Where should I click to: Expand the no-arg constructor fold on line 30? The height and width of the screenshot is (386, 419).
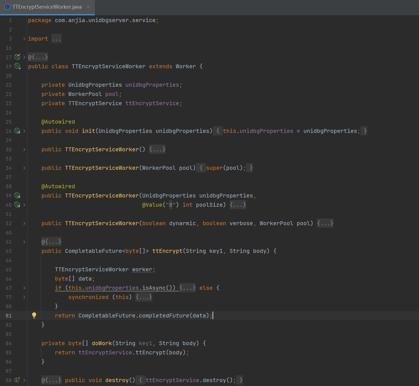[x=24, y=149]
